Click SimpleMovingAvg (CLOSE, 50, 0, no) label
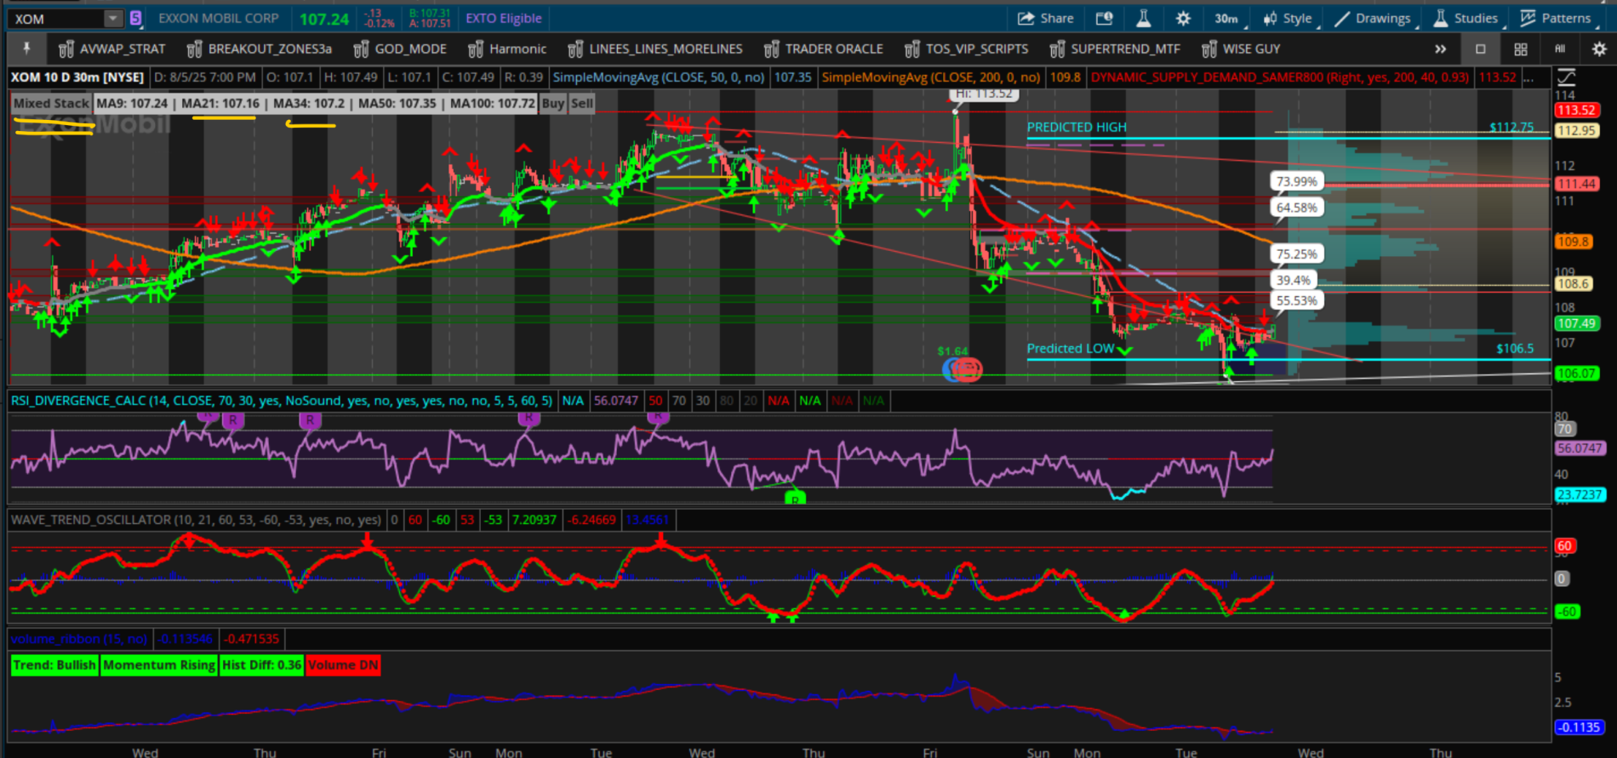 coord(659,77)
